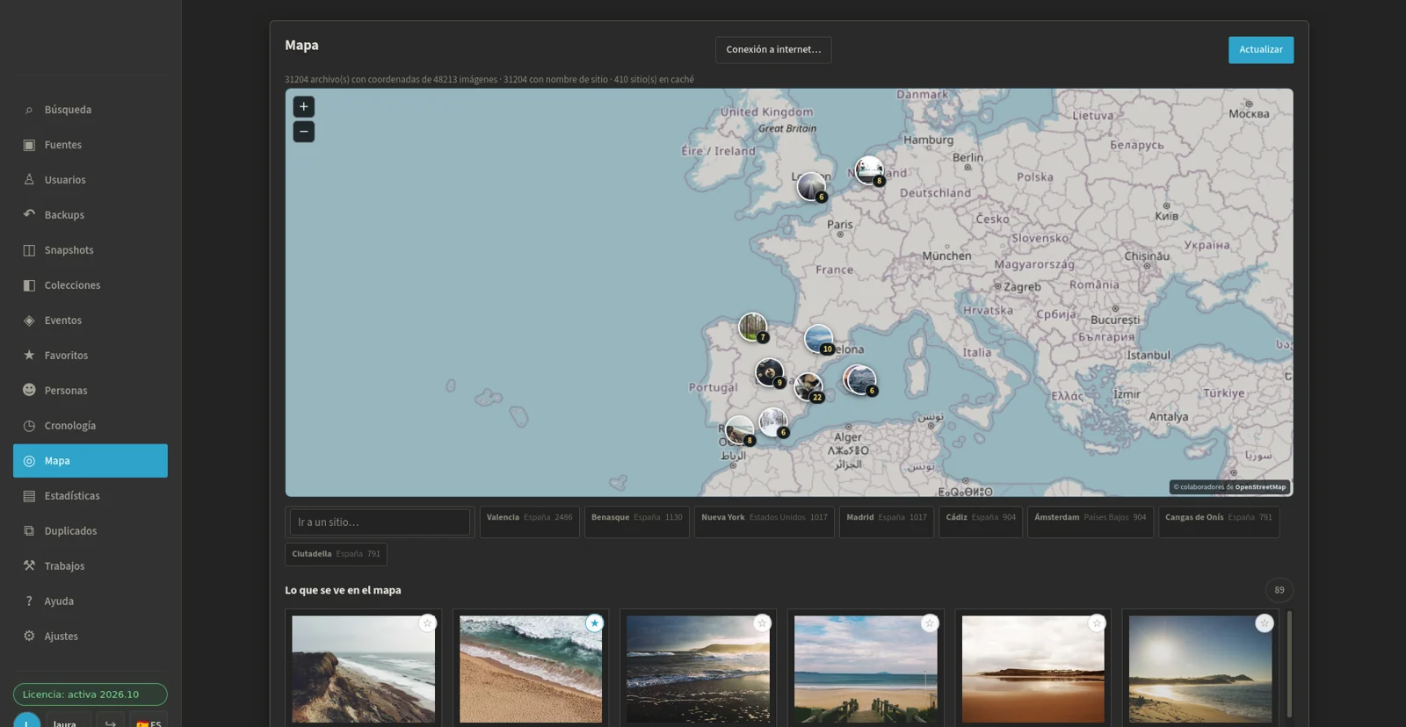This screenshot has height=727, width=1406.
Task: Favorite the orange sand beach photo
Action: tap(1097, 623)
